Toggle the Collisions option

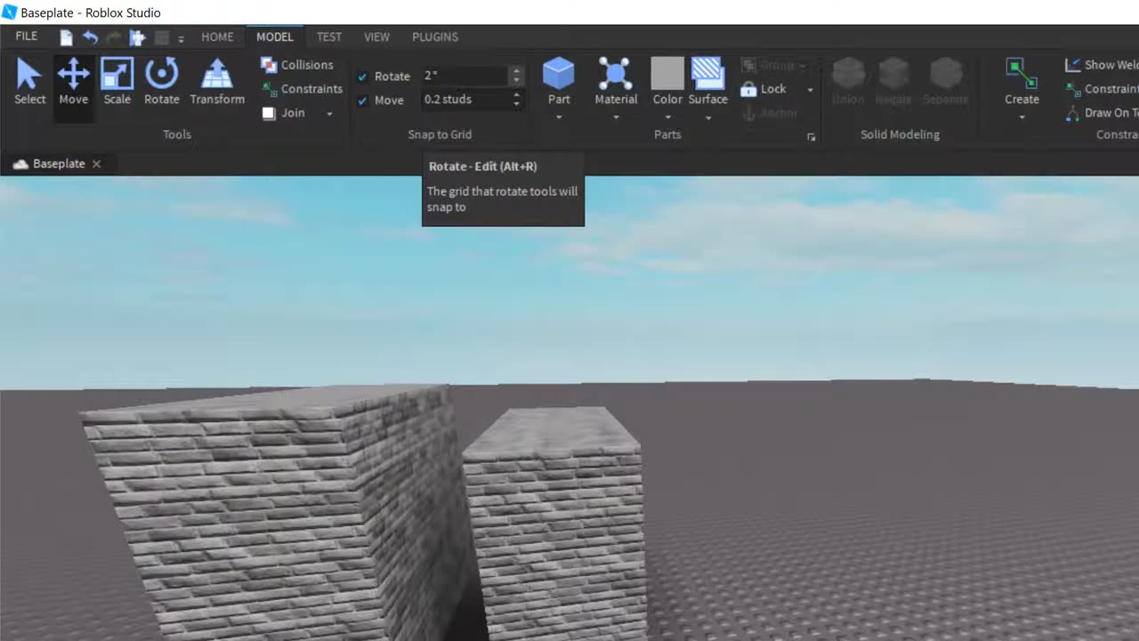click(x=297, y=65)
